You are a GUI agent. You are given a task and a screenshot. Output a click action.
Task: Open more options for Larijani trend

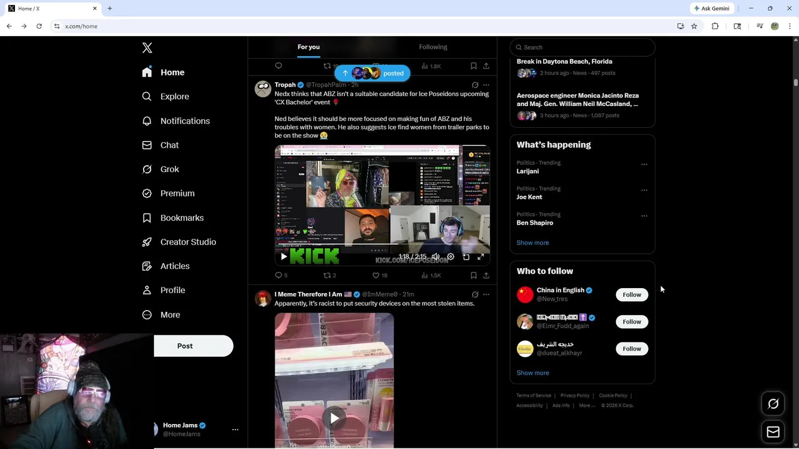(x=644, y=165)
